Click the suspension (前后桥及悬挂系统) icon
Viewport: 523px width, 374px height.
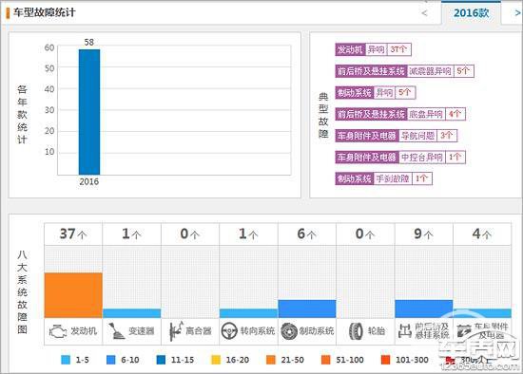405,331
